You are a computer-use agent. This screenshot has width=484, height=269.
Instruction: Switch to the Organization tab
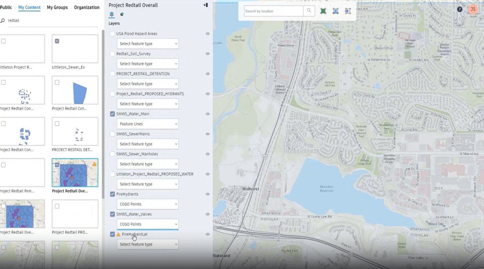click(87, 7)
